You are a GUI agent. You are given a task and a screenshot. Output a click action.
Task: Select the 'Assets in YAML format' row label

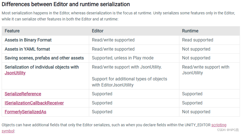pyautogui.click(x=27, y=49)
